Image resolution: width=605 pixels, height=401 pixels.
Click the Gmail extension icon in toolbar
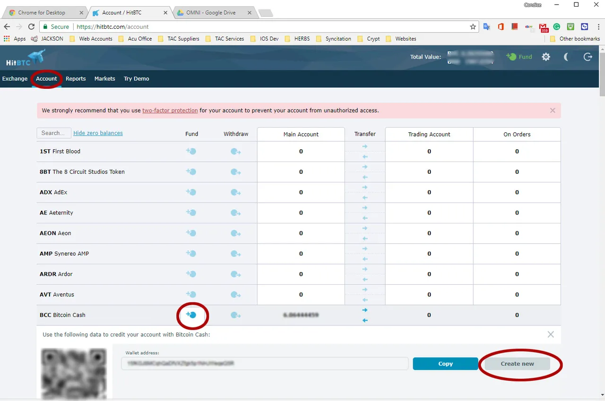[543, 27]
